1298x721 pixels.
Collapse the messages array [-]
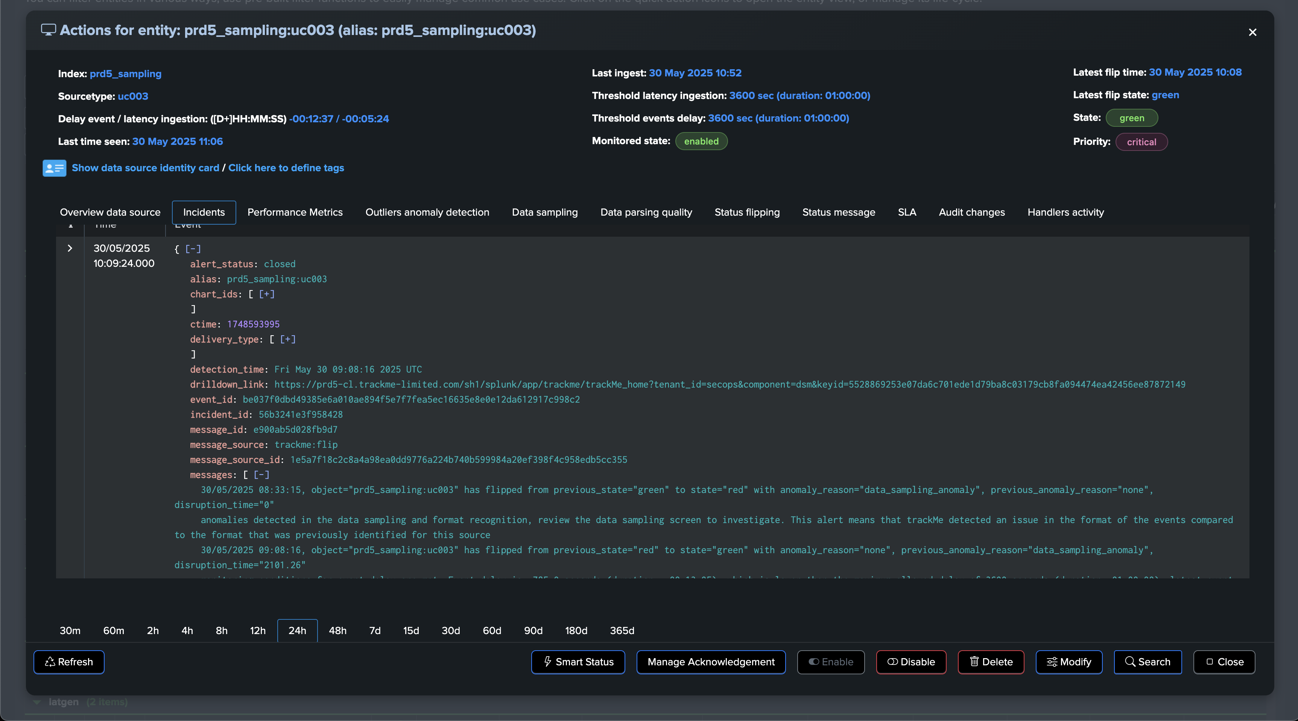[x=261, y=475]
